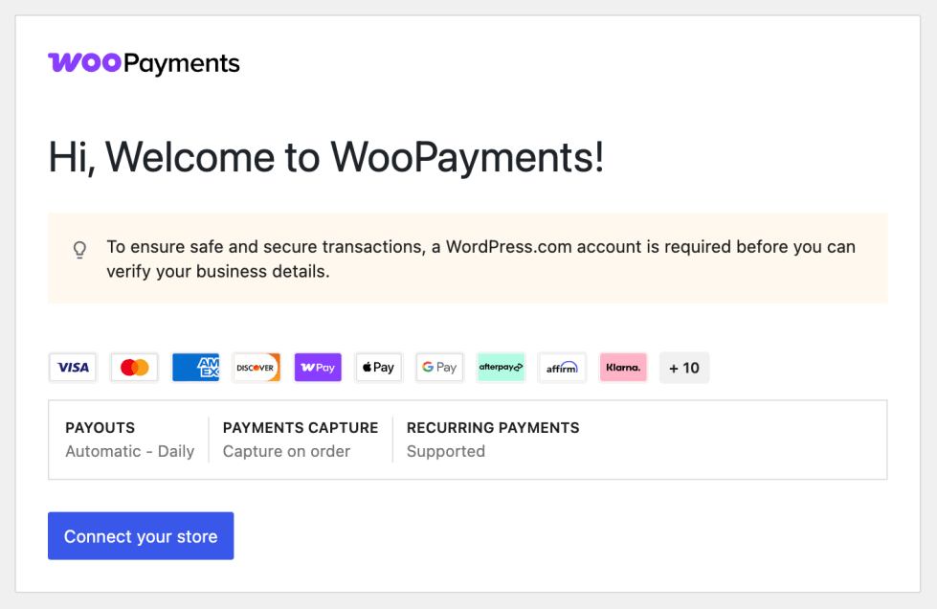Viewport: 937px width, 609px height.
Task: Click the Visa card icon
Action: tap(73, 368)
